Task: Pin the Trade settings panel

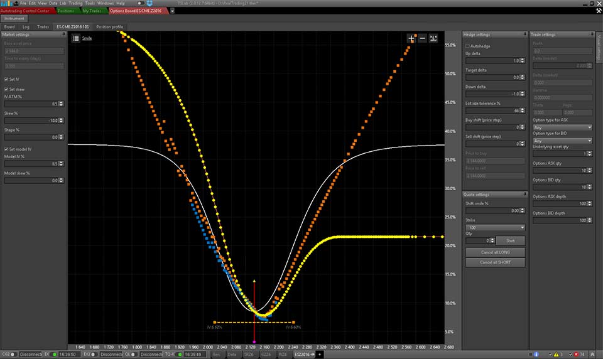Action: click(592, 35)
